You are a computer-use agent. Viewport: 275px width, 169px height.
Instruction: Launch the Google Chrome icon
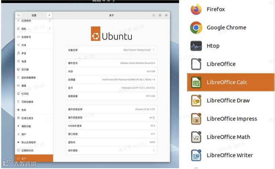[x=196, y=27]
